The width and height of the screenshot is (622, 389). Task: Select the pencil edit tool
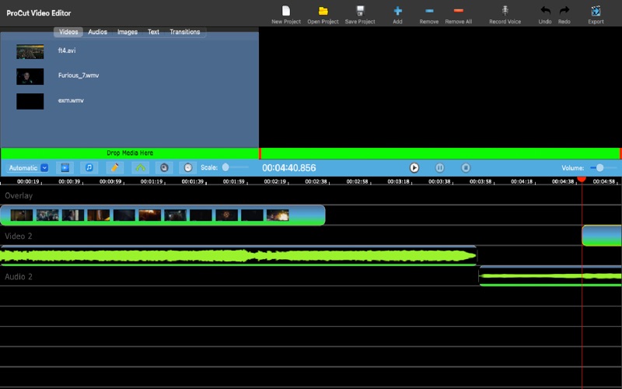tap(114, 167)
